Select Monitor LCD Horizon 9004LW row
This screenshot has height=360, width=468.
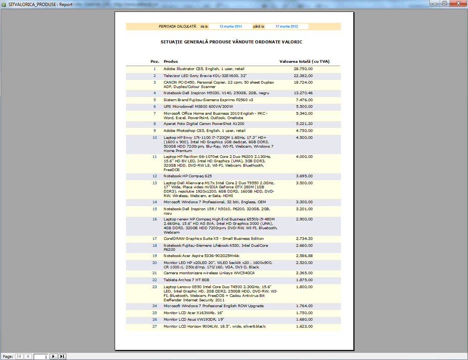[233, 327]
